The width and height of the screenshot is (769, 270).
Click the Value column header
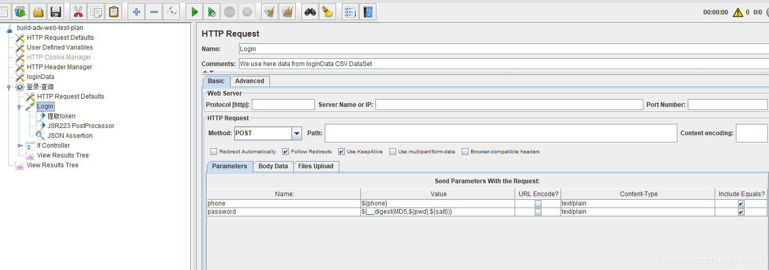438,194
